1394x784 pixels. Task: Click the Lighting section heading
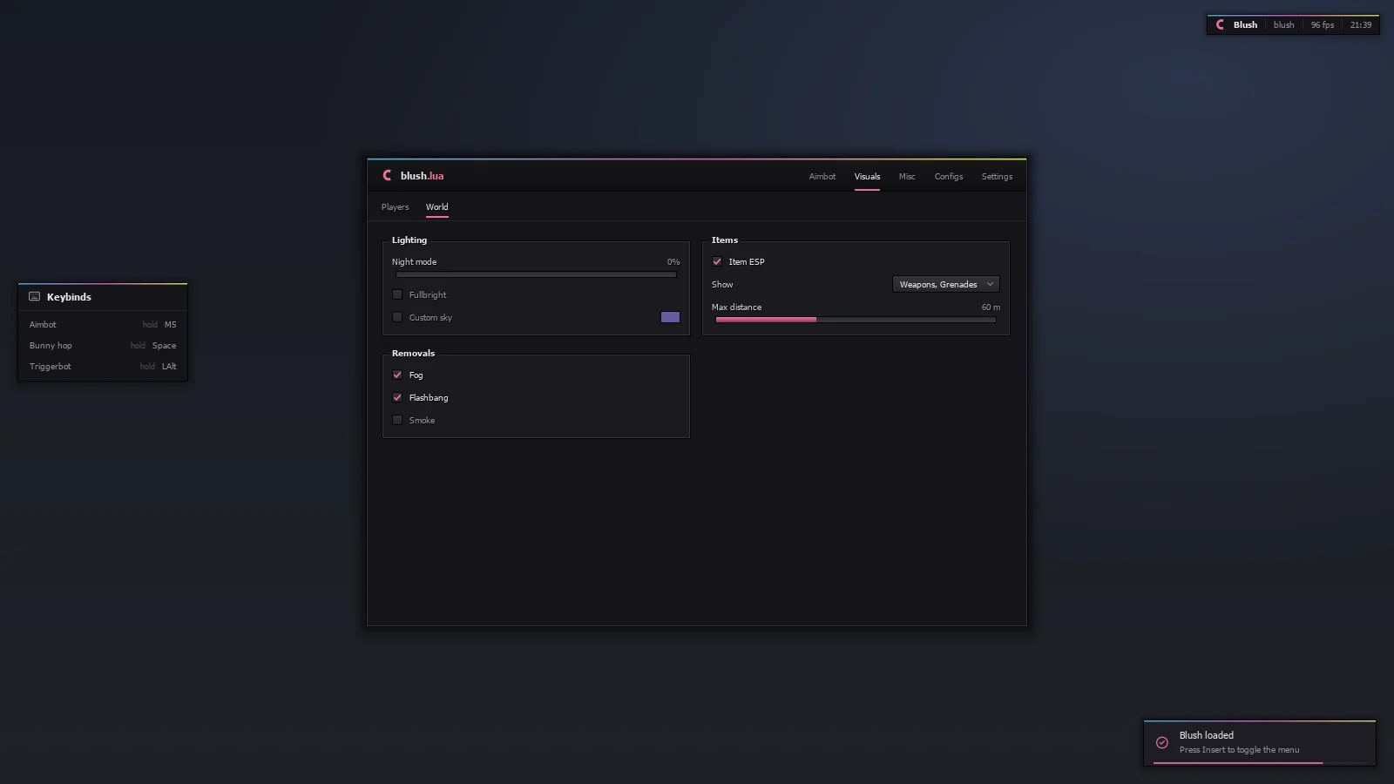coord(409,240)
